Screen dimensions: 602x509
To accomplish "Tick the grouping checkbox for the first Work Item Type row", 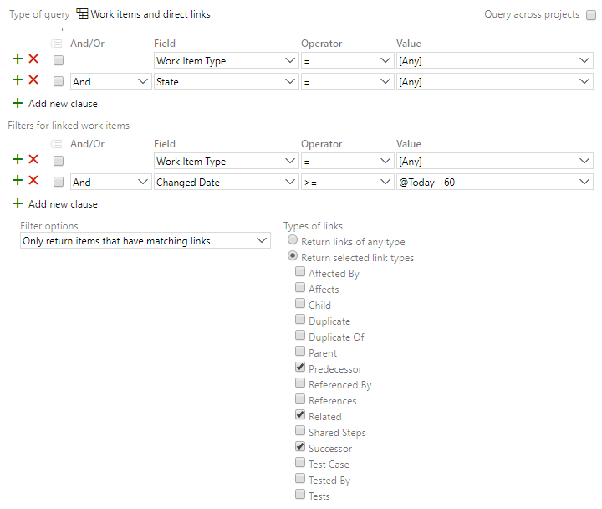I will (59, 60).
